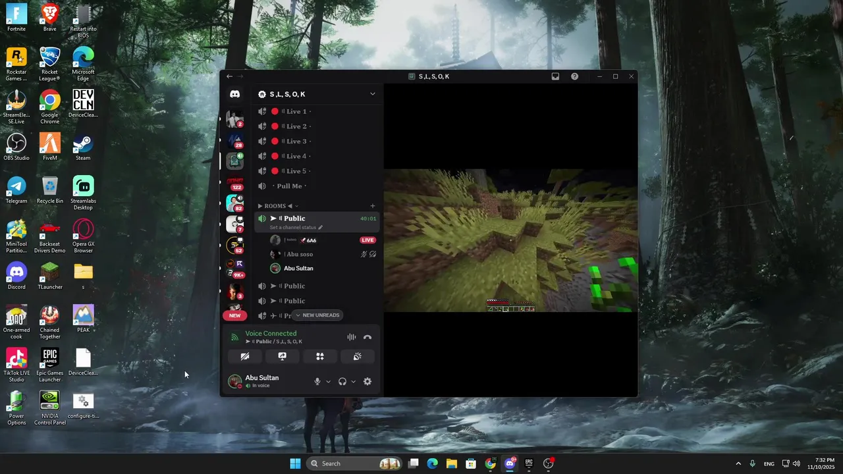Viewport: 843px width, 474px height.
Task: Open the Windows Start menu
Action: coord(295,463)
